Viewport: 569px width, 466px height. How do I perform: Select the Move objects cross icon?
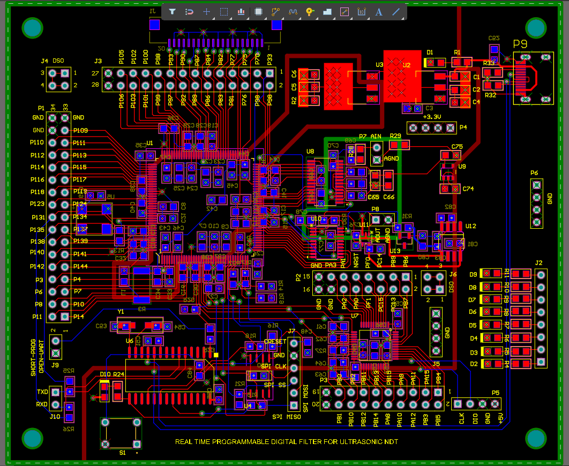coord(206,11)
